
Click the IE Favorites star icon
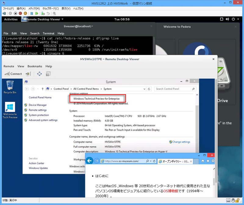(208, 161)
